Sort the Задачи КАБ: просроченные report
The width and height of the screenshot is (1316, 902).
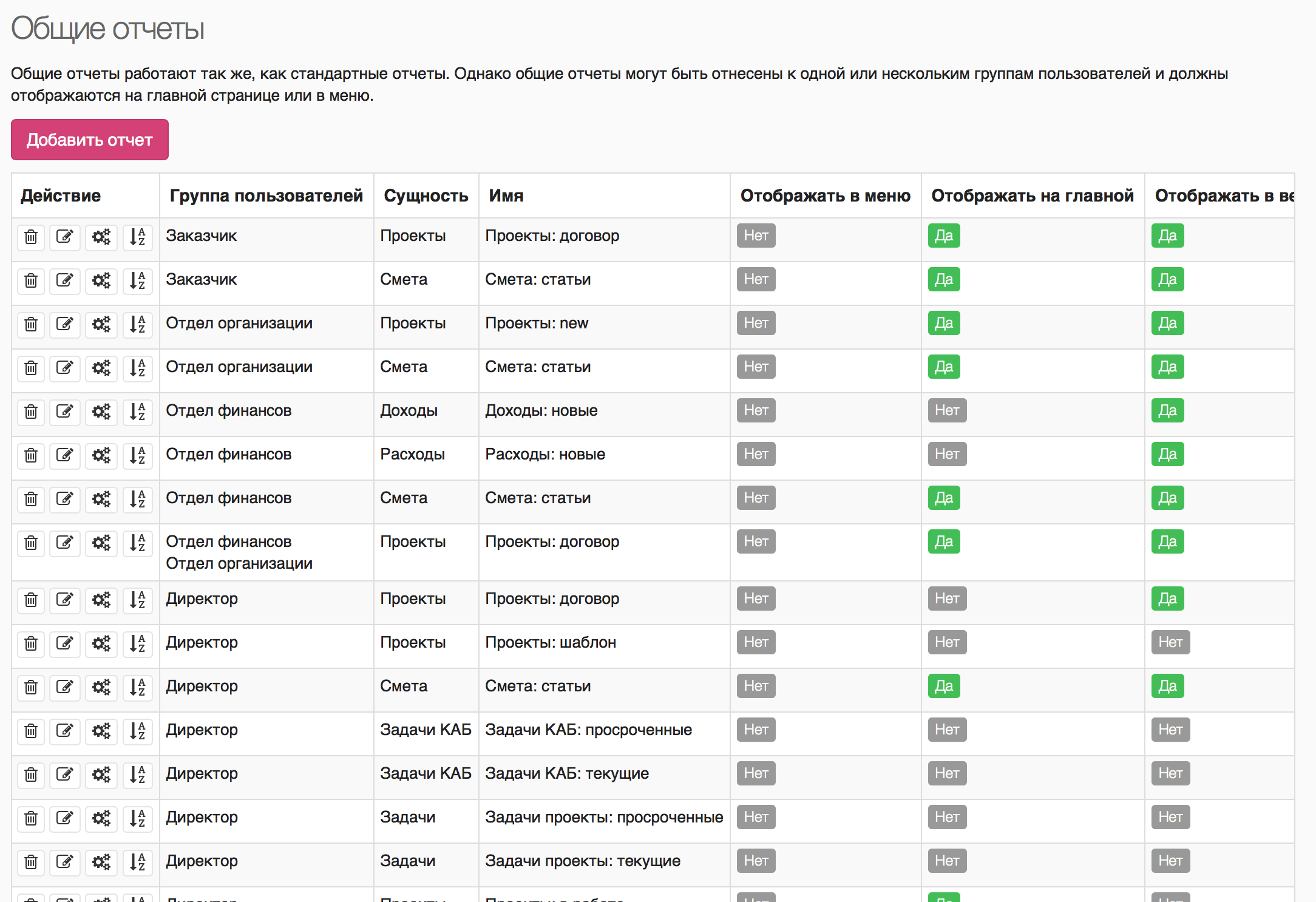tap(138, 731)
